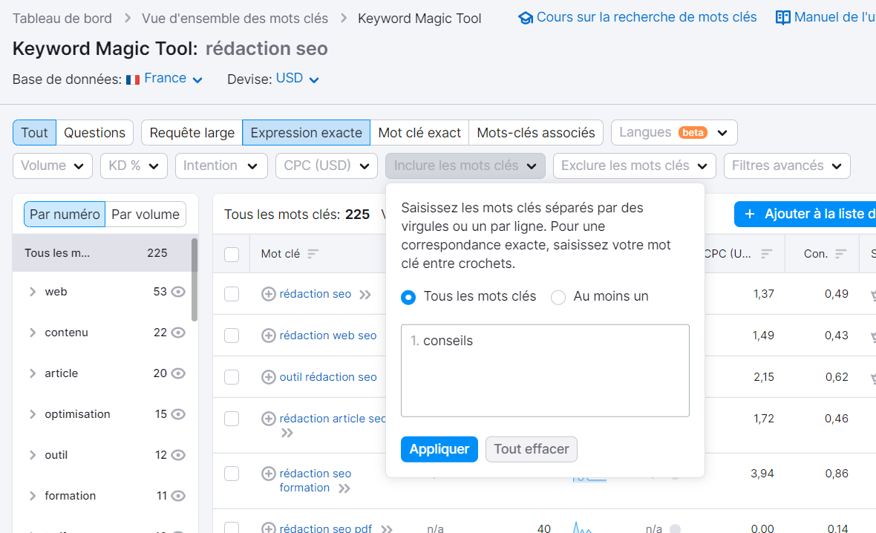Tick the select-all checkbox in the table header

pyautogui.click(x=232, y=254)
